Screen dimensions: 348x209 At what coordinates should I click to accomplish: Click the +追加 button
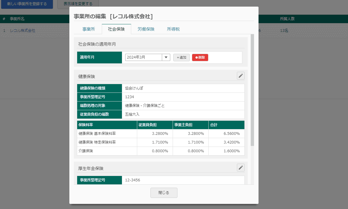click(181, 57)
